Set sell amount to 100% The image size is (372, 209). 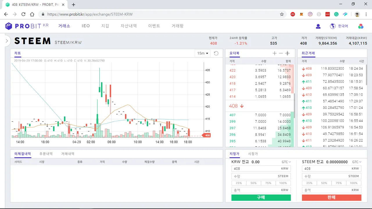click(x=354, y=183)
